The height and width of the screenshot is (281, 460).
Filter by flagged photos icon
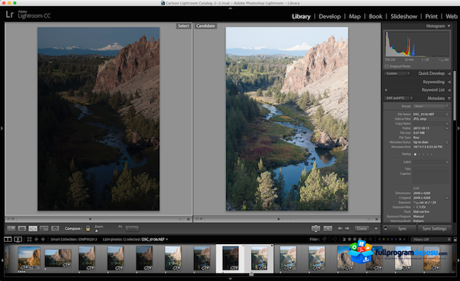pyautogui.click(x=324, y=240)
